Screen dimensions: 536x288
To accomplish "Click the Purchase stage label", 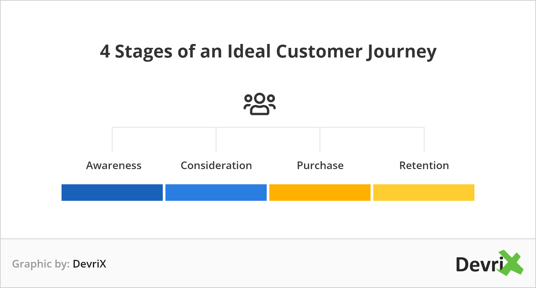I will pos(320,165).
